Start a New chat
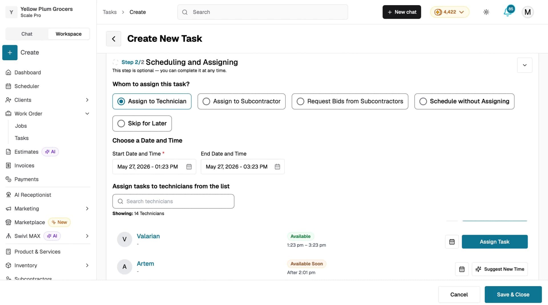 tap(402, 12)
